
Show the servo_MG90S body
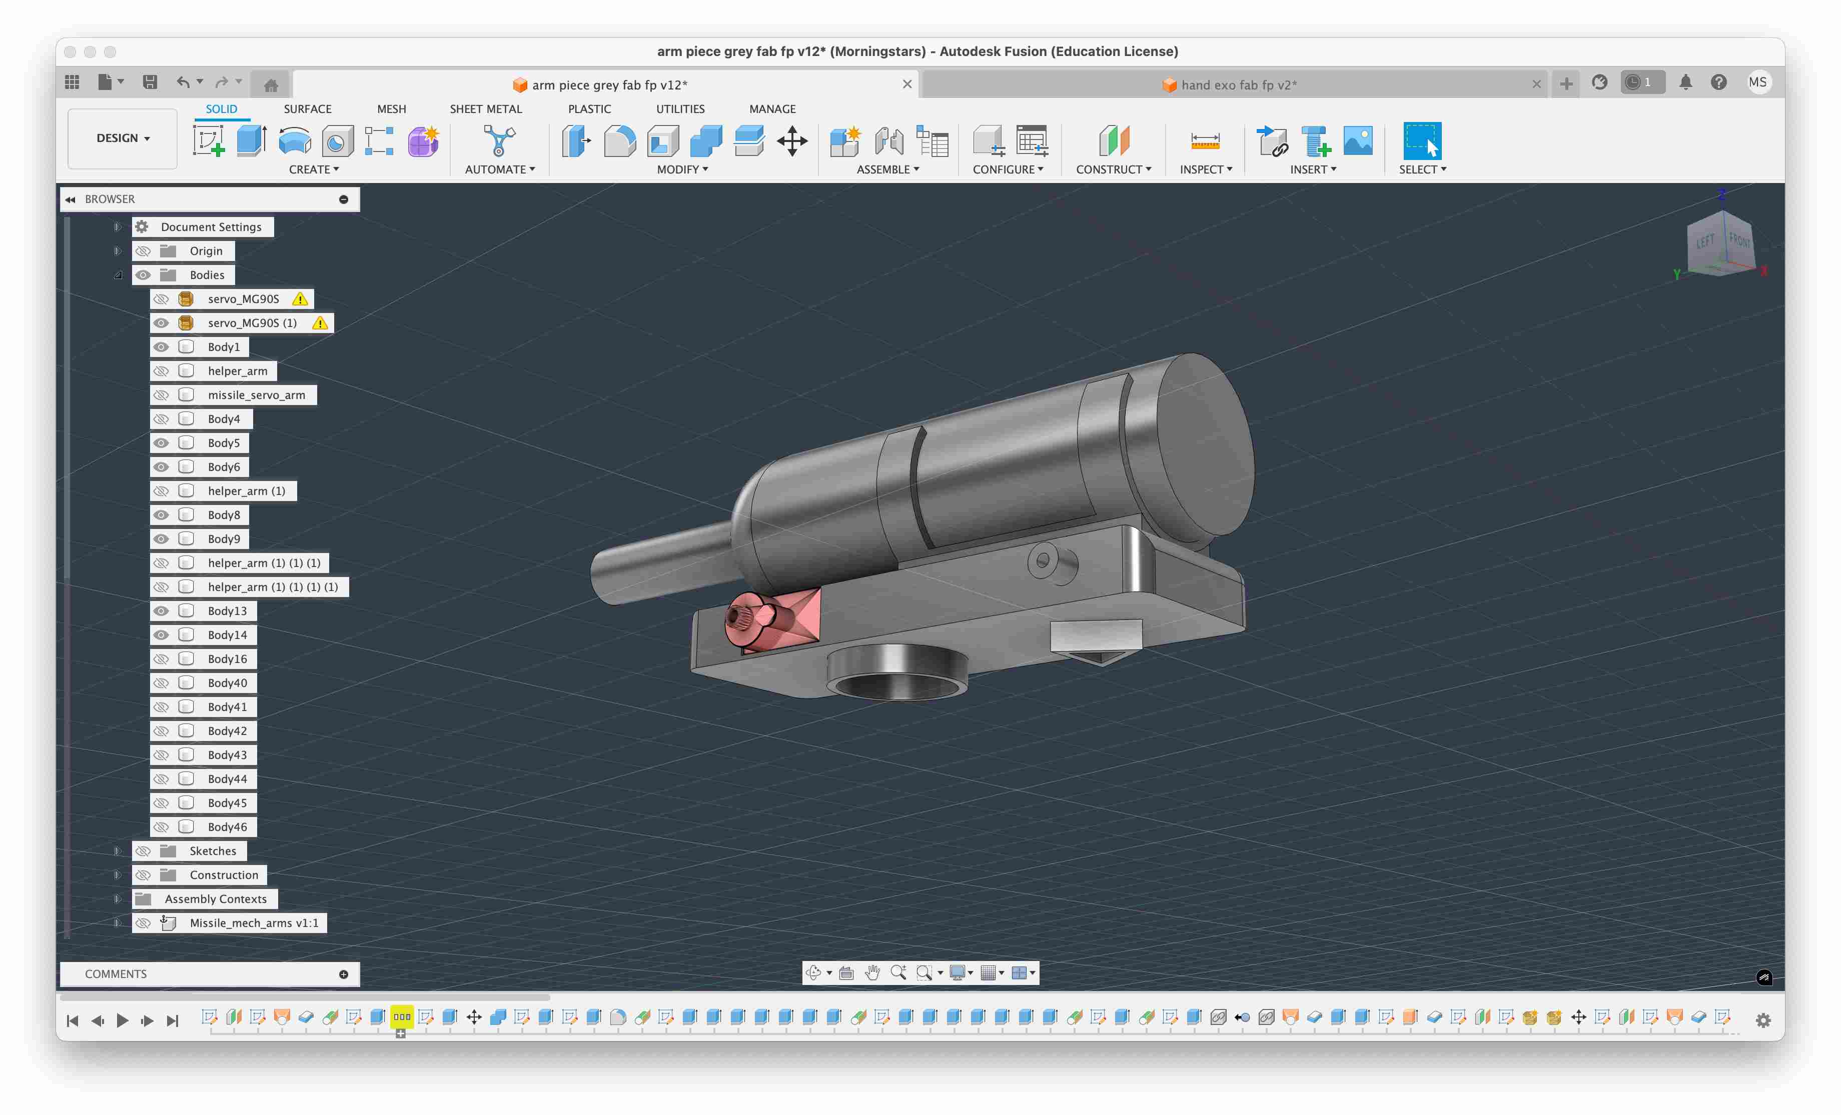coord(161,299)
